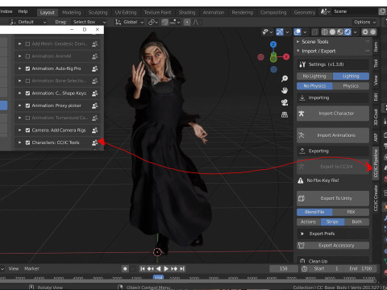Screen dimensions: 387x290
Task: Enable Animation: Bone Selection checkbox
Action: (x=27, y=81)
